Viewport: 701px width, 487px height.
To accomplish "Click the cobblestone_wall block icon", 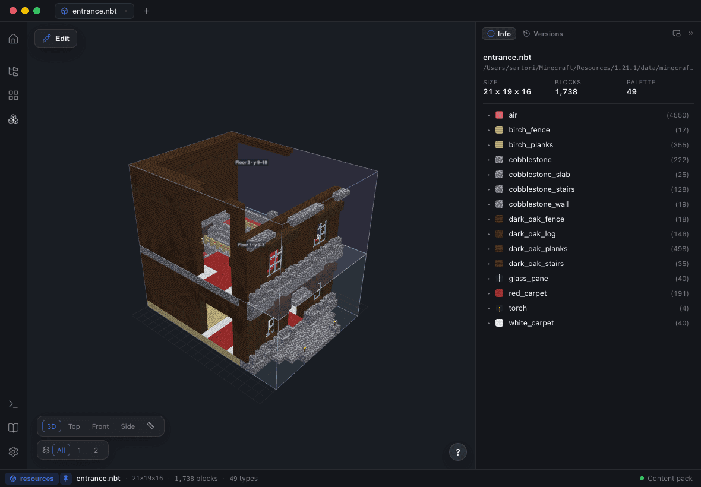I will (500, 204).
